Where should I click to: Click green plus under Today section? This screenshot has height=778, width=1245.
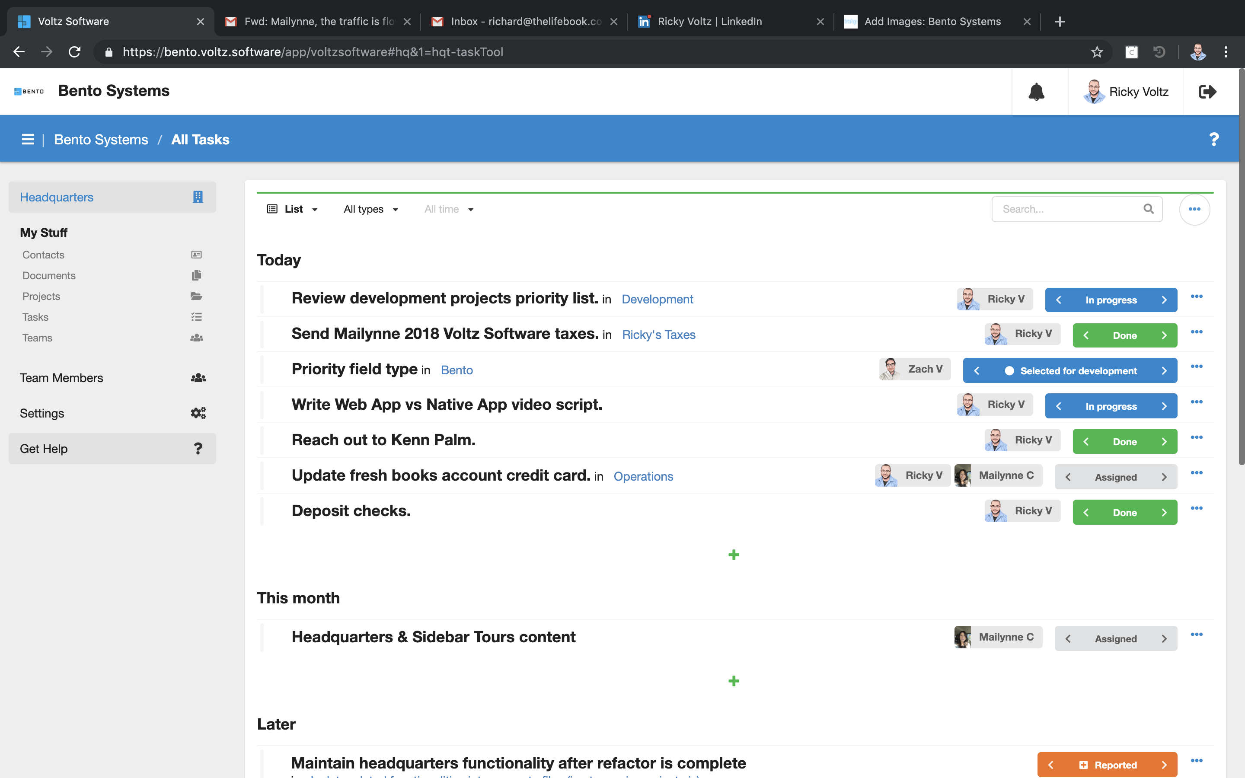[734, 555]
